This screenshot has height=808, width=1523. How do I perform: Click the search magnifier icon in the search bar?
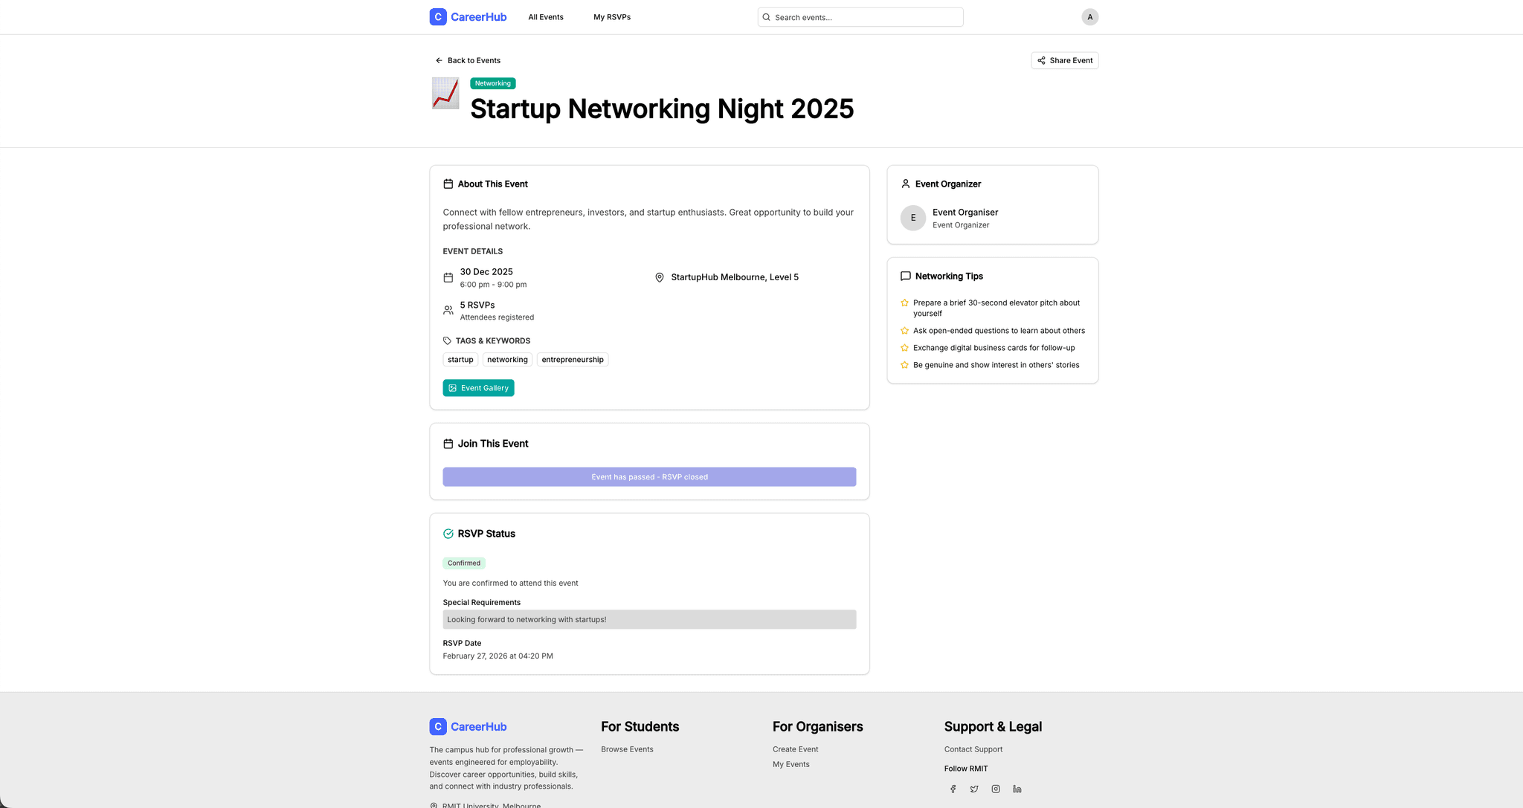766,16
